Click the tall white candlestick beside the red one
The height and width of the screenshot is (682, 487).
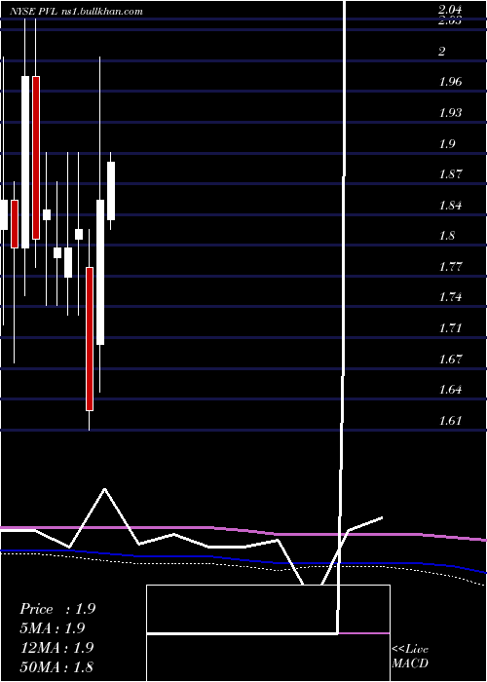25,163
